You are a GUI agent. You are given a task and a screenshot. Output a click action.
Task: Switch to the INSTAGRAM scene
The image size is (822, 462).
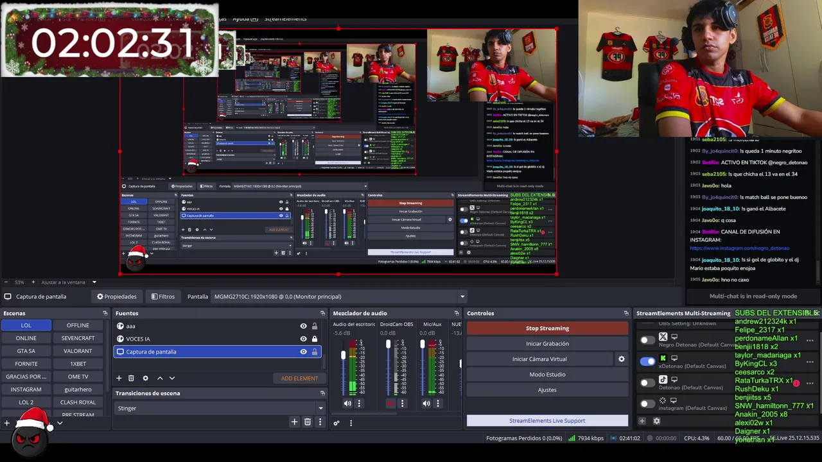click(x=26, y=389)
